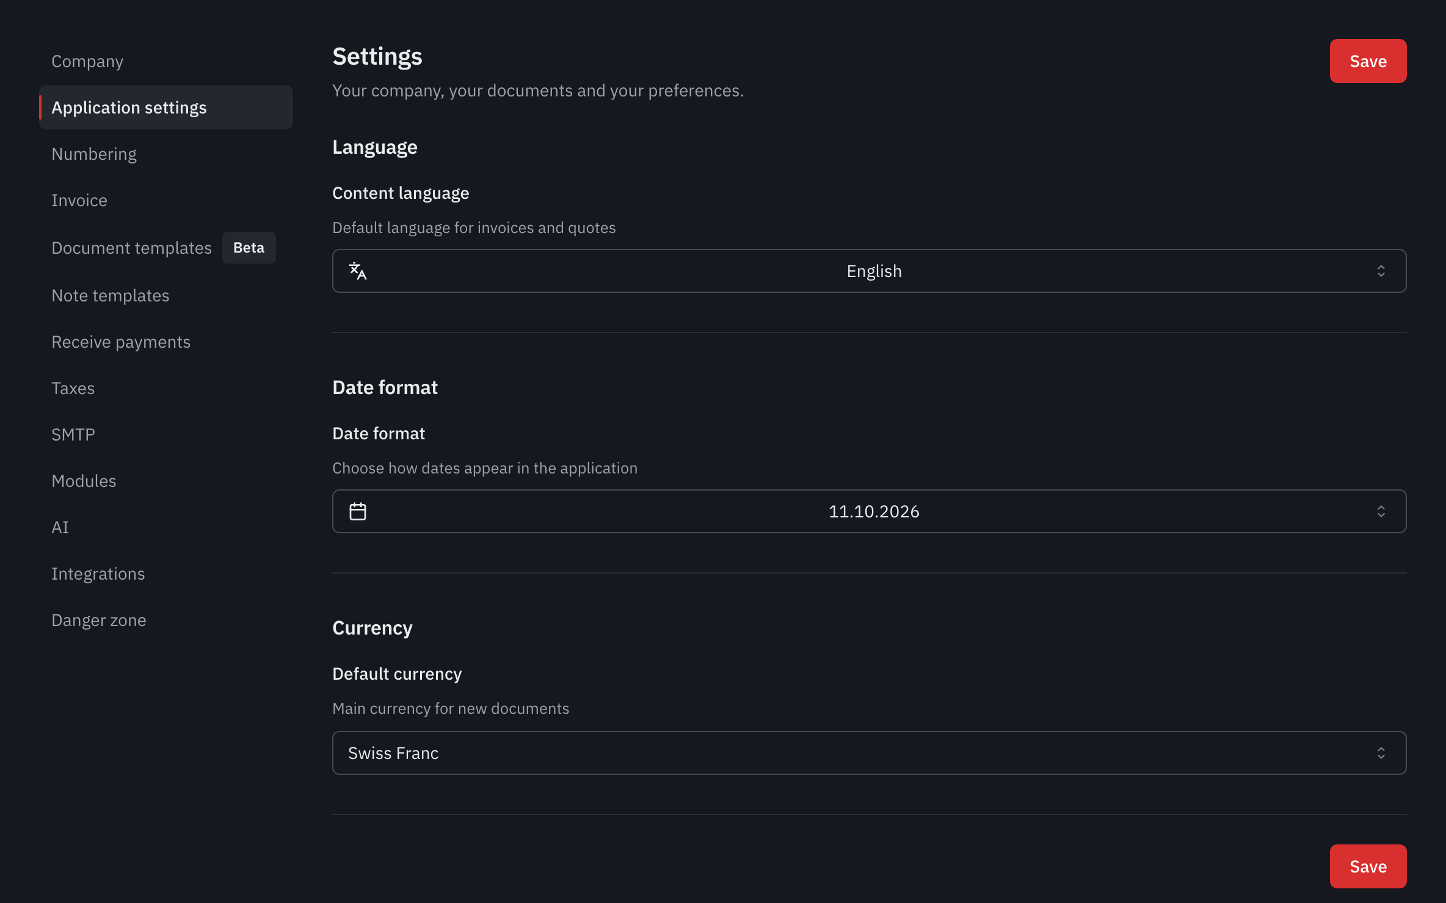Image resolution: width=1446 pixels, height=903 pixels.
Task: Click the 'Content language' label
Action: click(401, 193)
